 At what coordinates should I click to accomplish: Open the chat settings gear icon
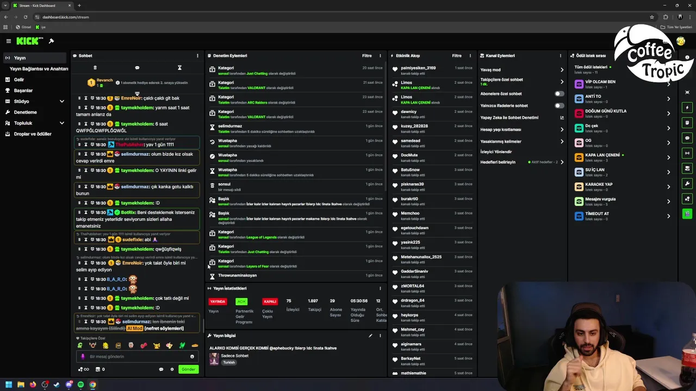coord(172,369)
